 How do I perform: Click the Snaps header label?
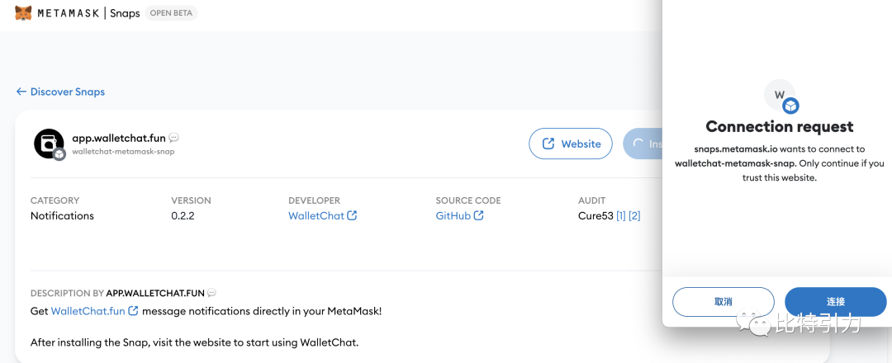point(125,13)
